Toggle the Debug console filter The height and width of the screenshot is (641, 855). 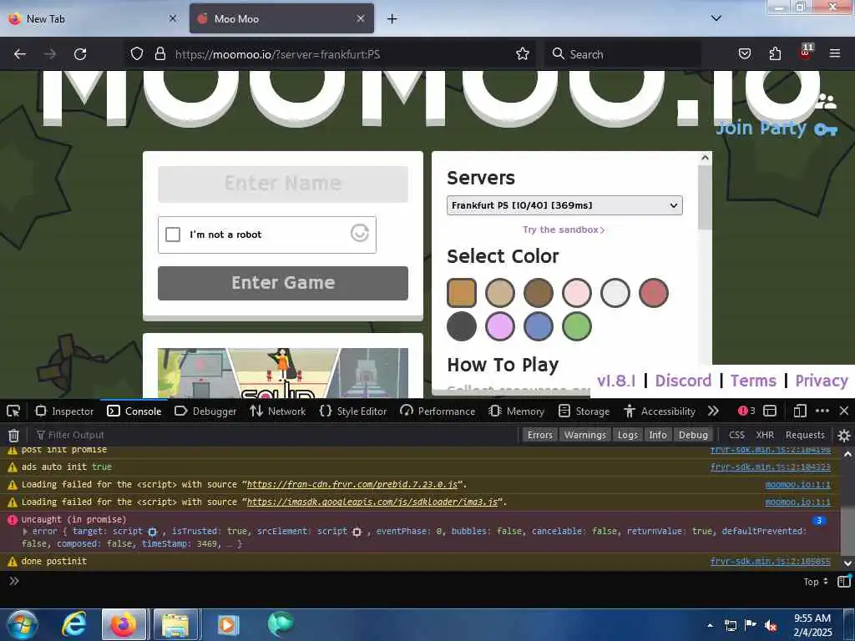pos(693,435)
